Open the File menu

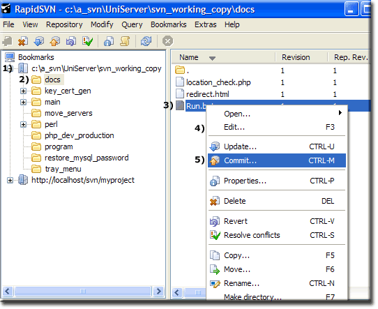click(x=8, y=24)
